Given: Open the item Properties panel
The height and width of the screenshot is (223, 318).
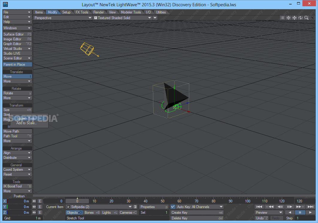Looking at the screenshot, I should coord(154,207).
